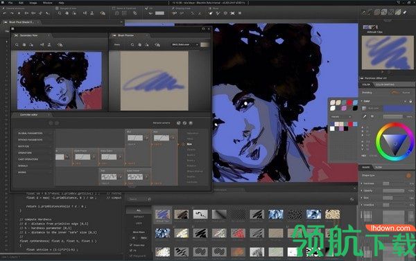Click the first Select & Transform icon
Screen dimensions: 416x261
pos(117,13)
